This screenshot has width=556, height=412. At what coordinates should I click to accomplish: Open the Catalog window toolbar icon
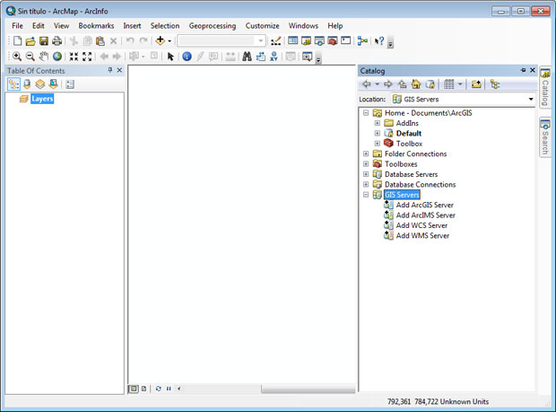pyautogui.click(x=306, y=40)
